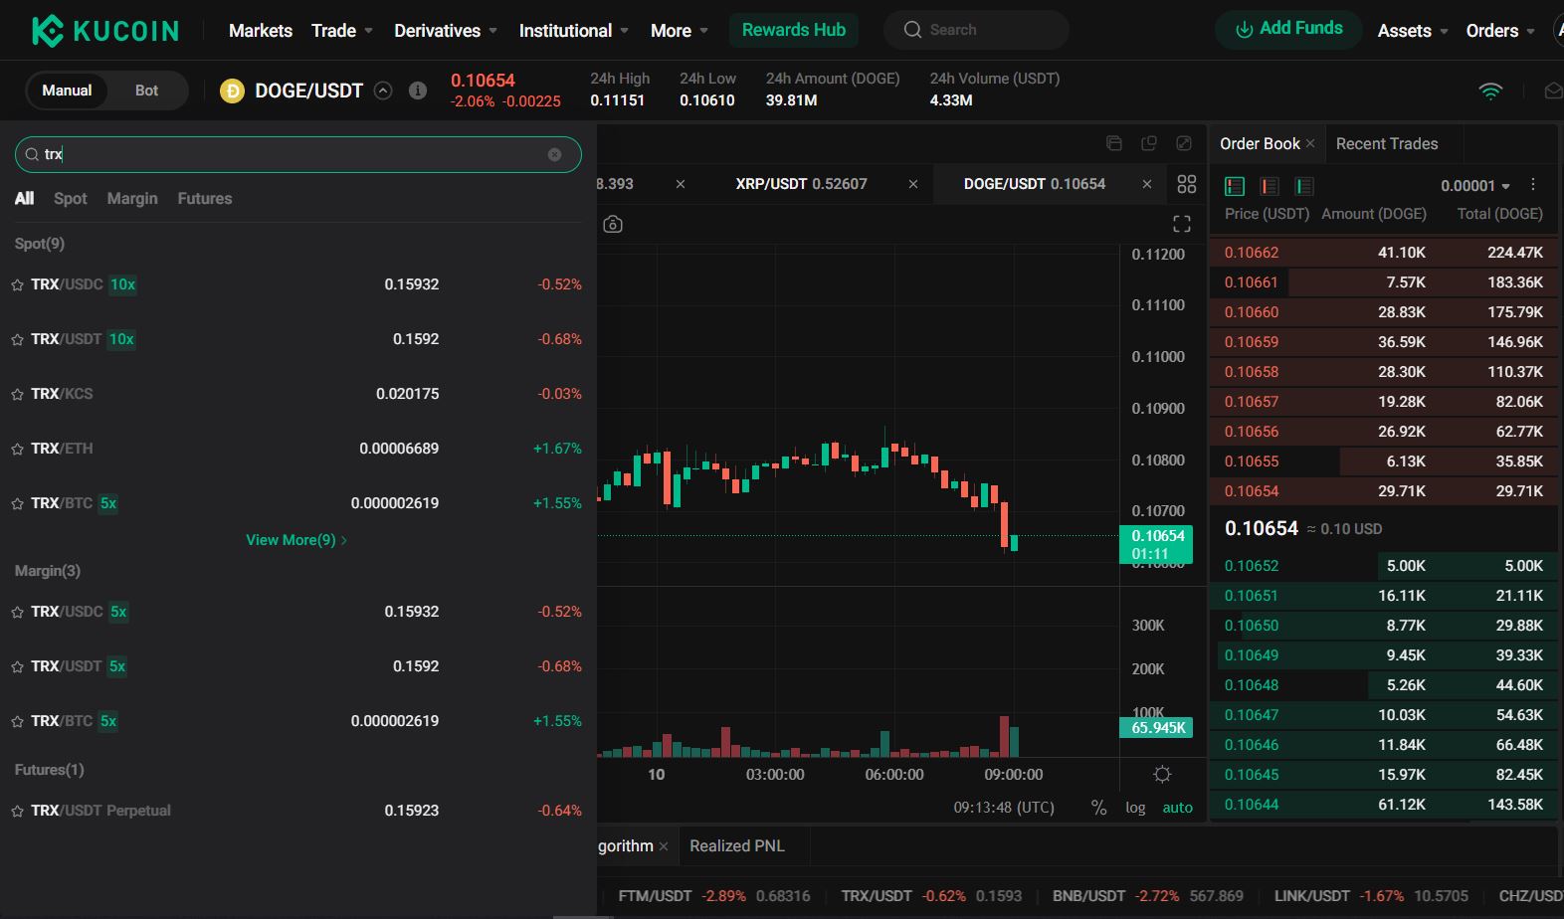Expand the Assets dropdown
1564x919 pixels.
pyautogui.click(x=1413, y=31)
